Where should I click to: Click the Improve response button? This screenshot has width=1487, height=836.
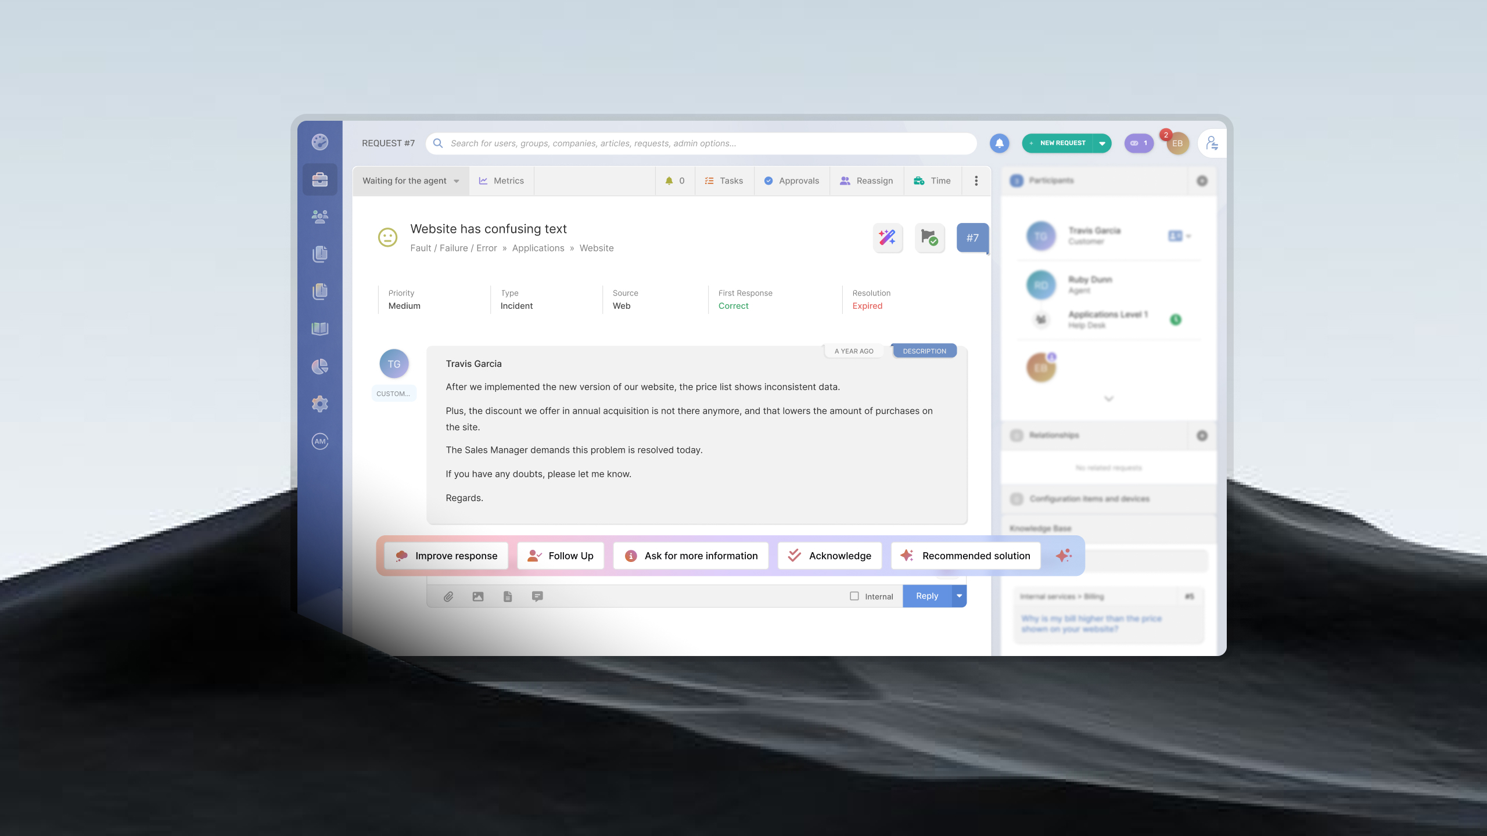click(x=446, y=556)
